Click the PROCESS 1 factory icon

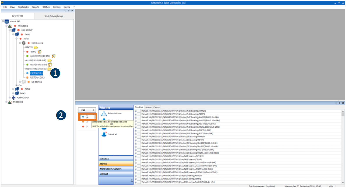point(10,26)
